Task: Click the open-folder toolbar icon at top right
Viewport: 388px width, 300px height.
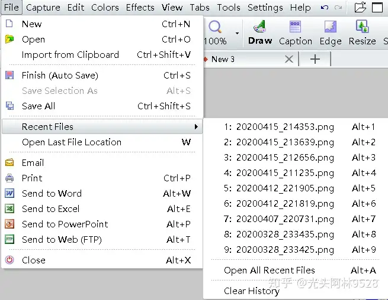Action: (x=360, y=8)
